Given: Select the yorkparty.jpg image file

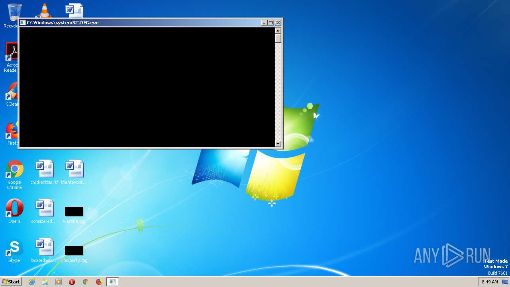Looking at the screenshot, I should coord(74,254).
